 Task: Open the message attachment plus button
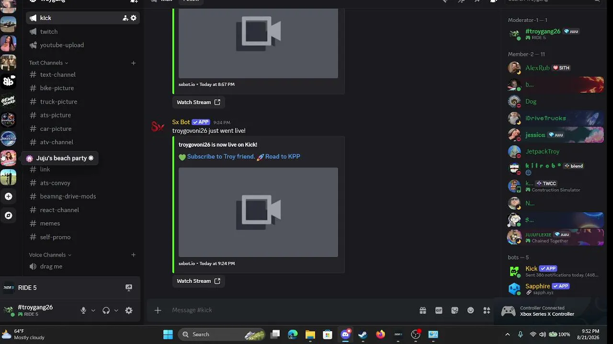[x=158, y=310]
